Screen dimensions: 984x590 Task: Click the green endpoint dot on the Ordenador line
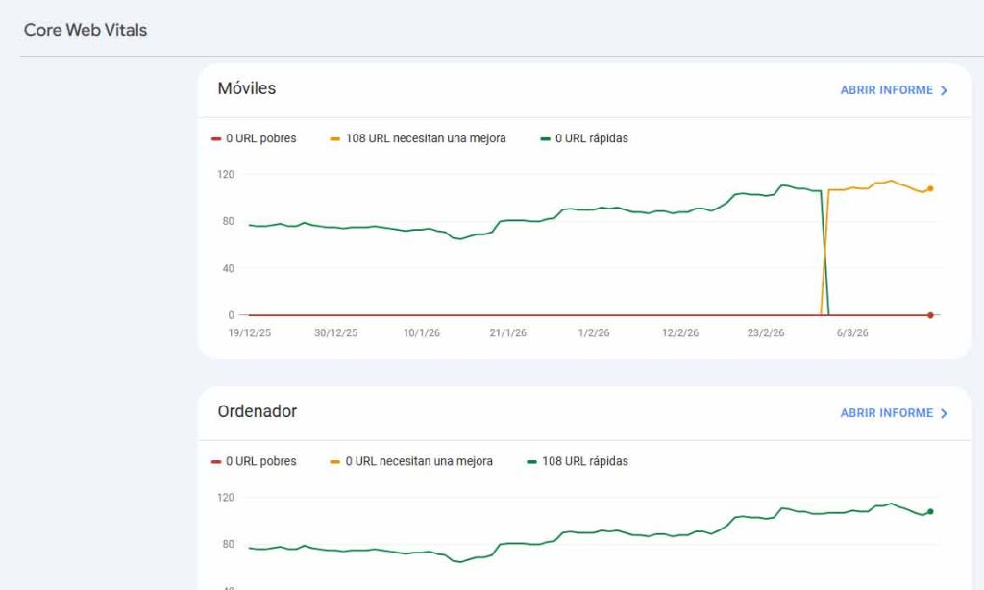click(929, 512)
